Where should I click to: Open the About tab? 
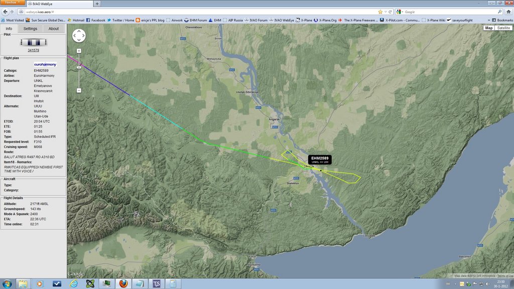[54, 29]
